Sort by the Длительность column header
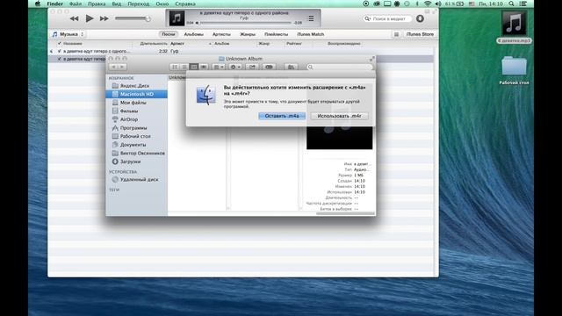The image size is (562, 316). click(154, 43)
